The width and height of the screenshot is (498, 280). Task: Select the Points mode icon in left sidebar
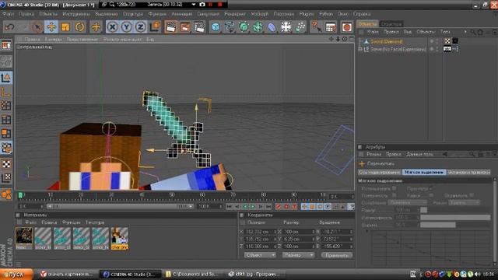[x=6, y=106]
